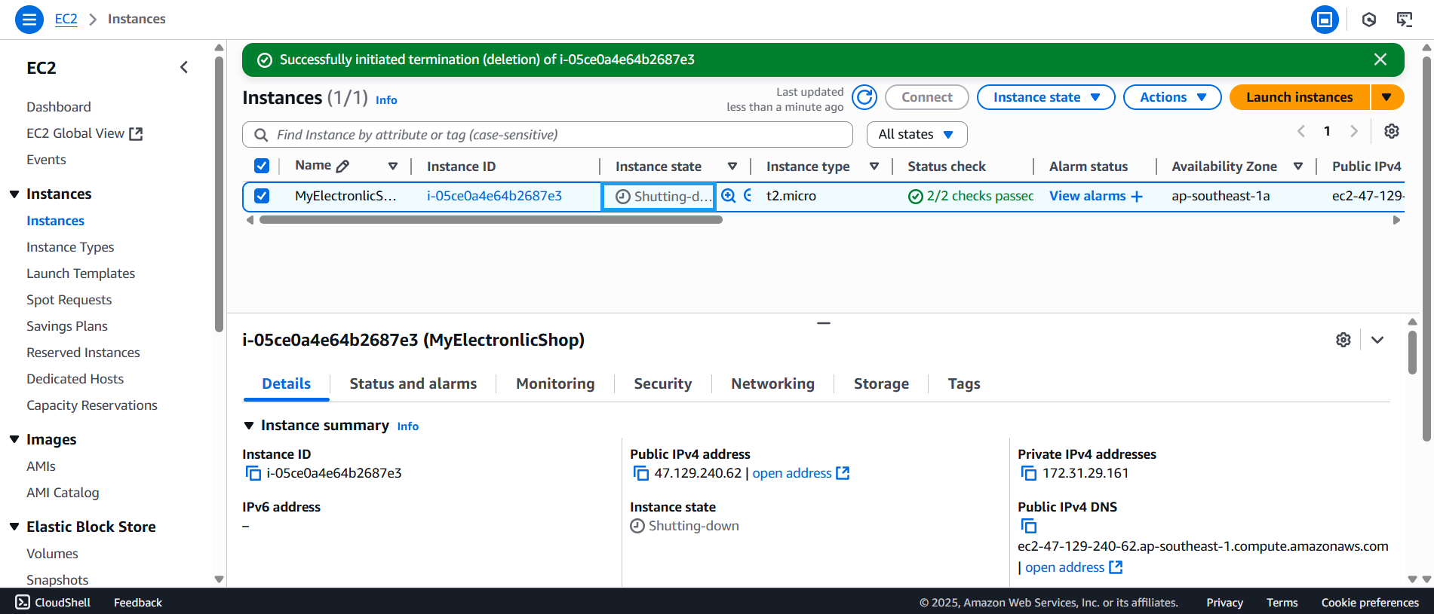1434x614 pixels.
Task: Copy the Public IPv4 DNS value
Action: (x=1028, y=526)
